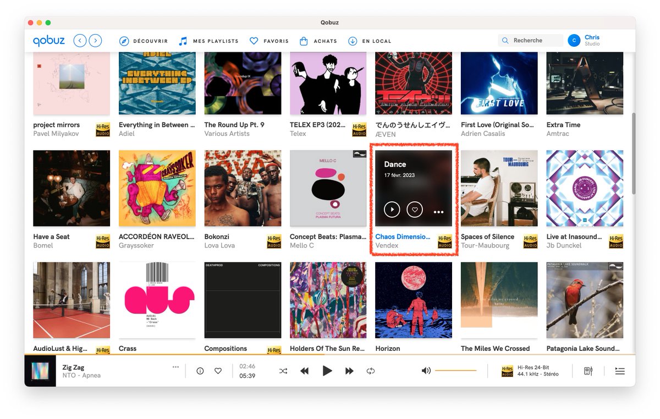660x419 pixels.
Task: Toggle repeat mode
Action: 371,371
